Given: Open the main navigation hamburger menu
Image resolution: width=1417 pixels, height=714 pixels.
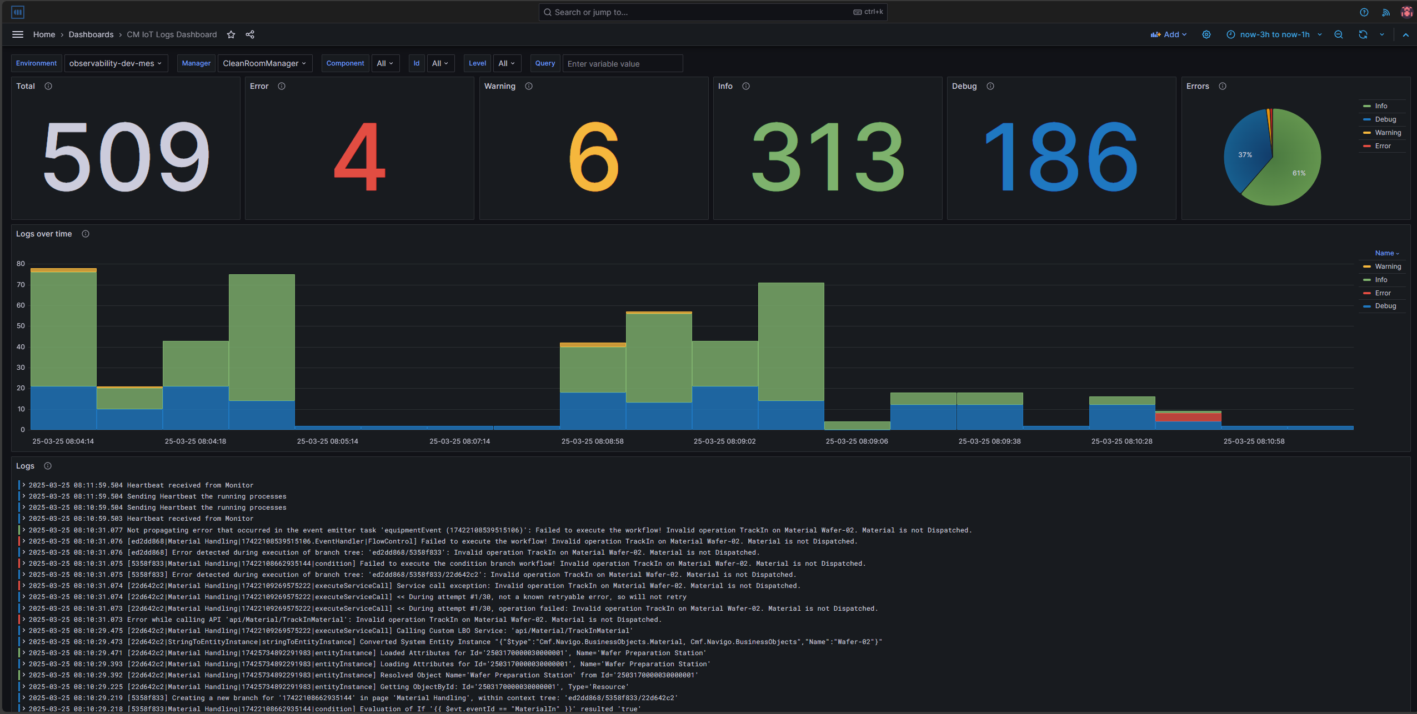Looking at the screenshot, I should pos(17,34).
